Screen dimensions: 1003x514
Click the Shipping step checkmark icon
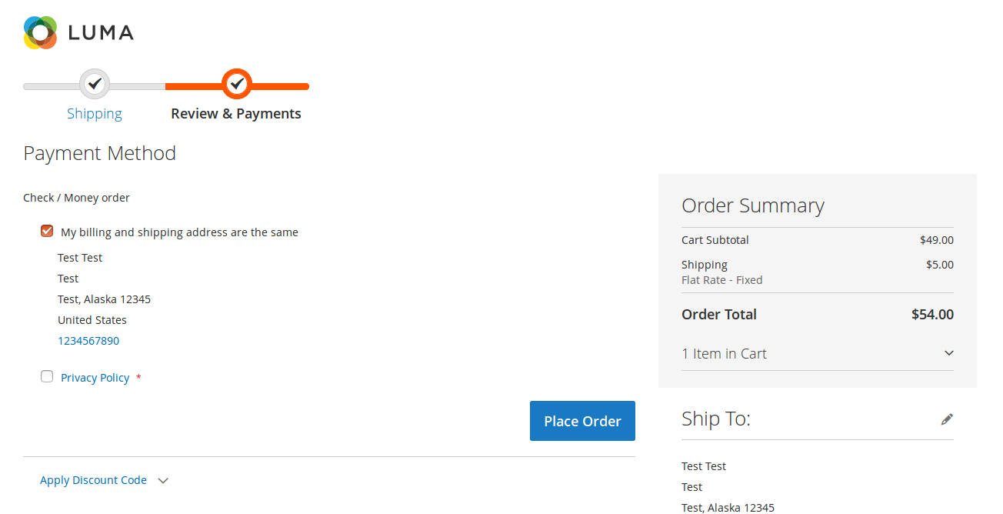95,84
